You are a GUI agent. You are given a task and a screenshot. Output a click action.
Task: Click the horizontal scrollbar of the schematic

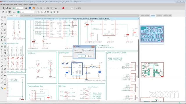click(65, 101)
